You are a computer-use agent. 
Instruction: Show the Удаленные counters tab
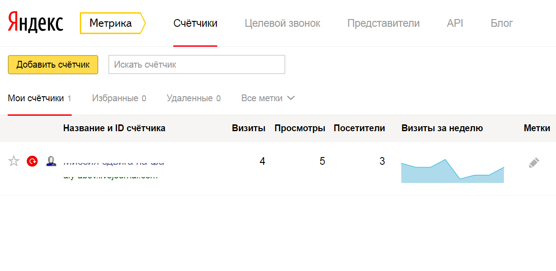pyautogui.click(x=194, y=98)
